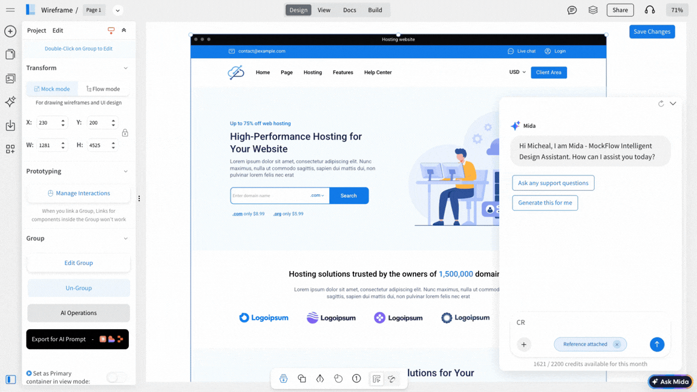
Task: Click the numbered circle icon in bottom toolbar
Action: (x=356, y=379)
